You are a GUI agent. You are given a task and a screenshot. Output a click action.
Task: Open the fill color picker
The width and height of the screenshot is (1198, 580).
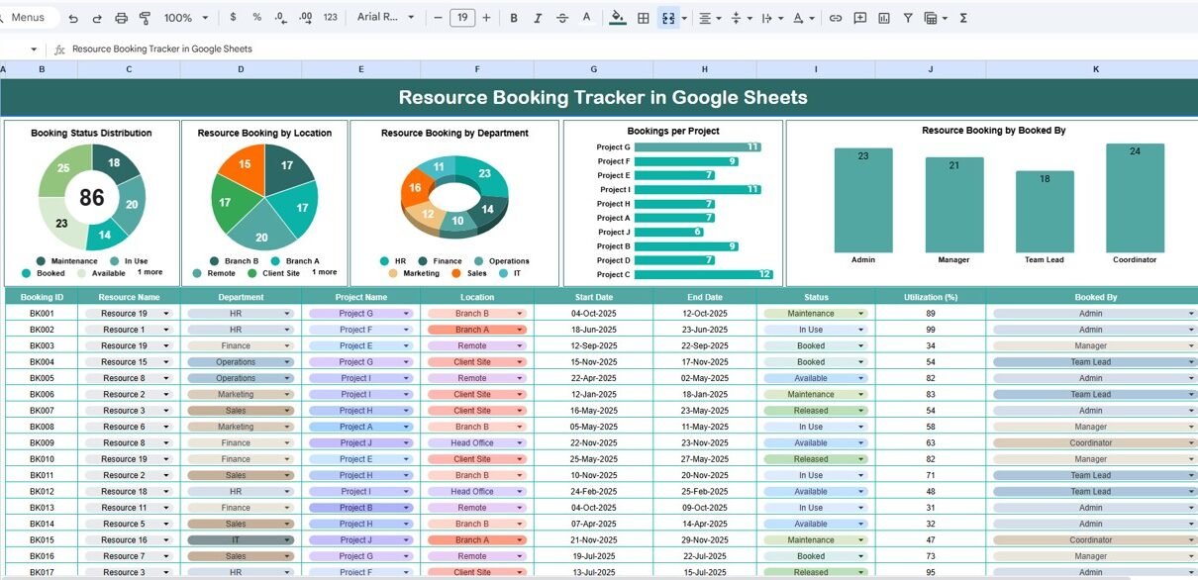[618, 18]
